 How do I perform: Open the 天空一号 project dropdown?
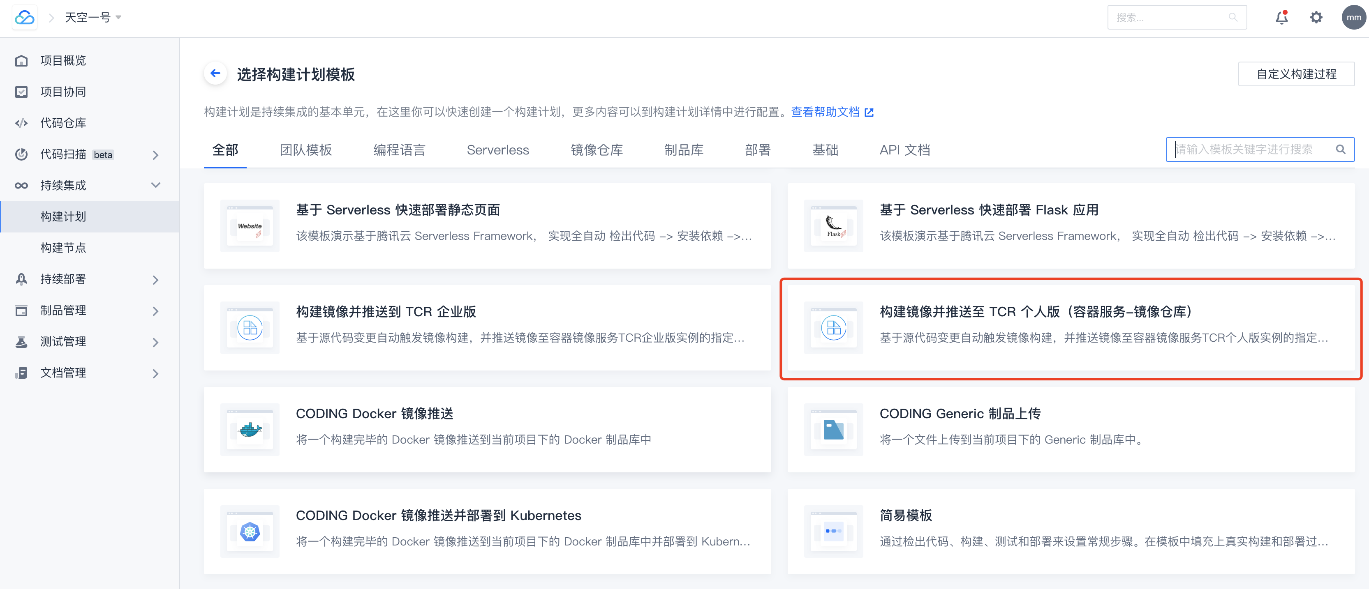click(93, 18)
